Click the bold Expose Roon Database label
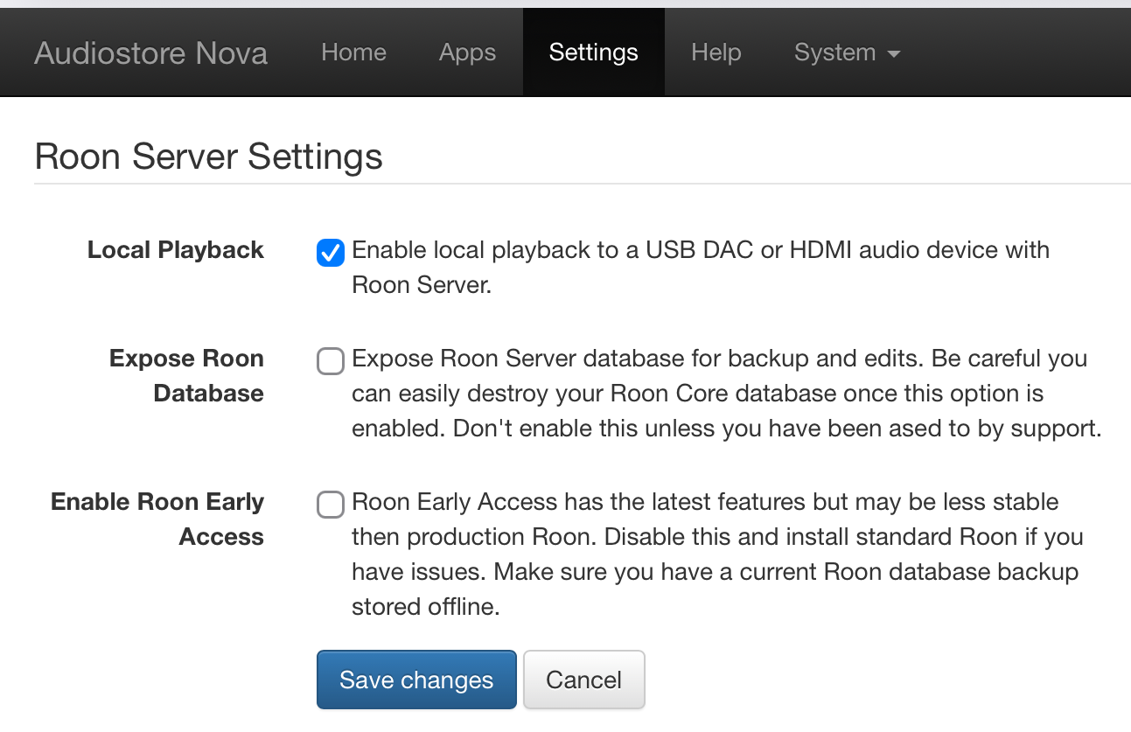This screenshot has width=1131, height=732. click(x=186, y=376)
